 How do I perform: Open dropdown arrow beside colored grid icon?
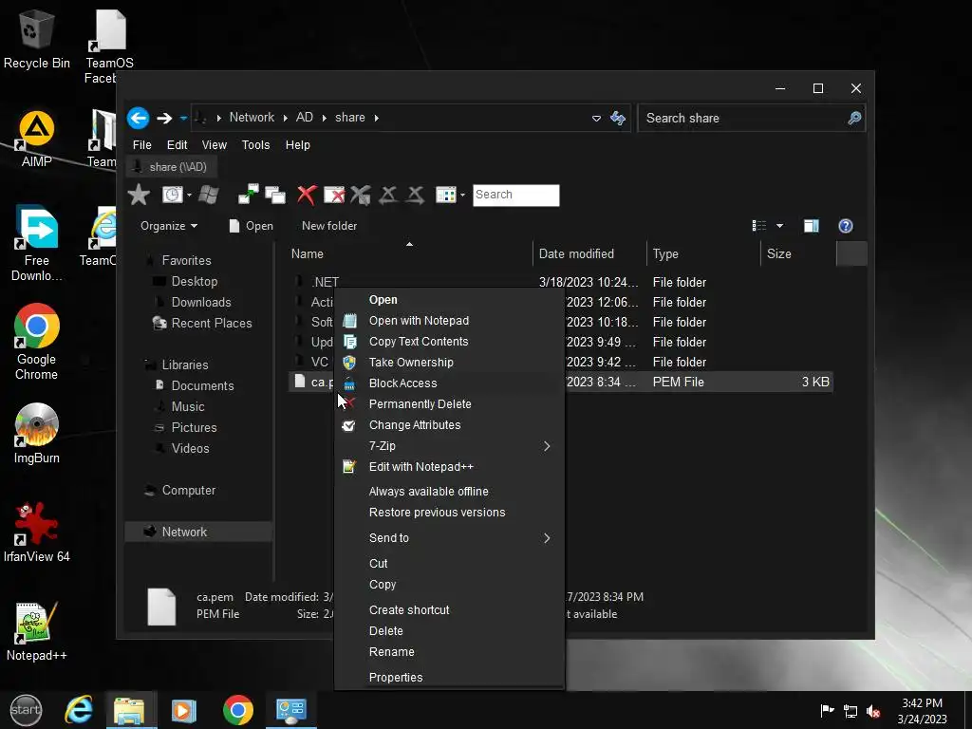tap(462, 195)
